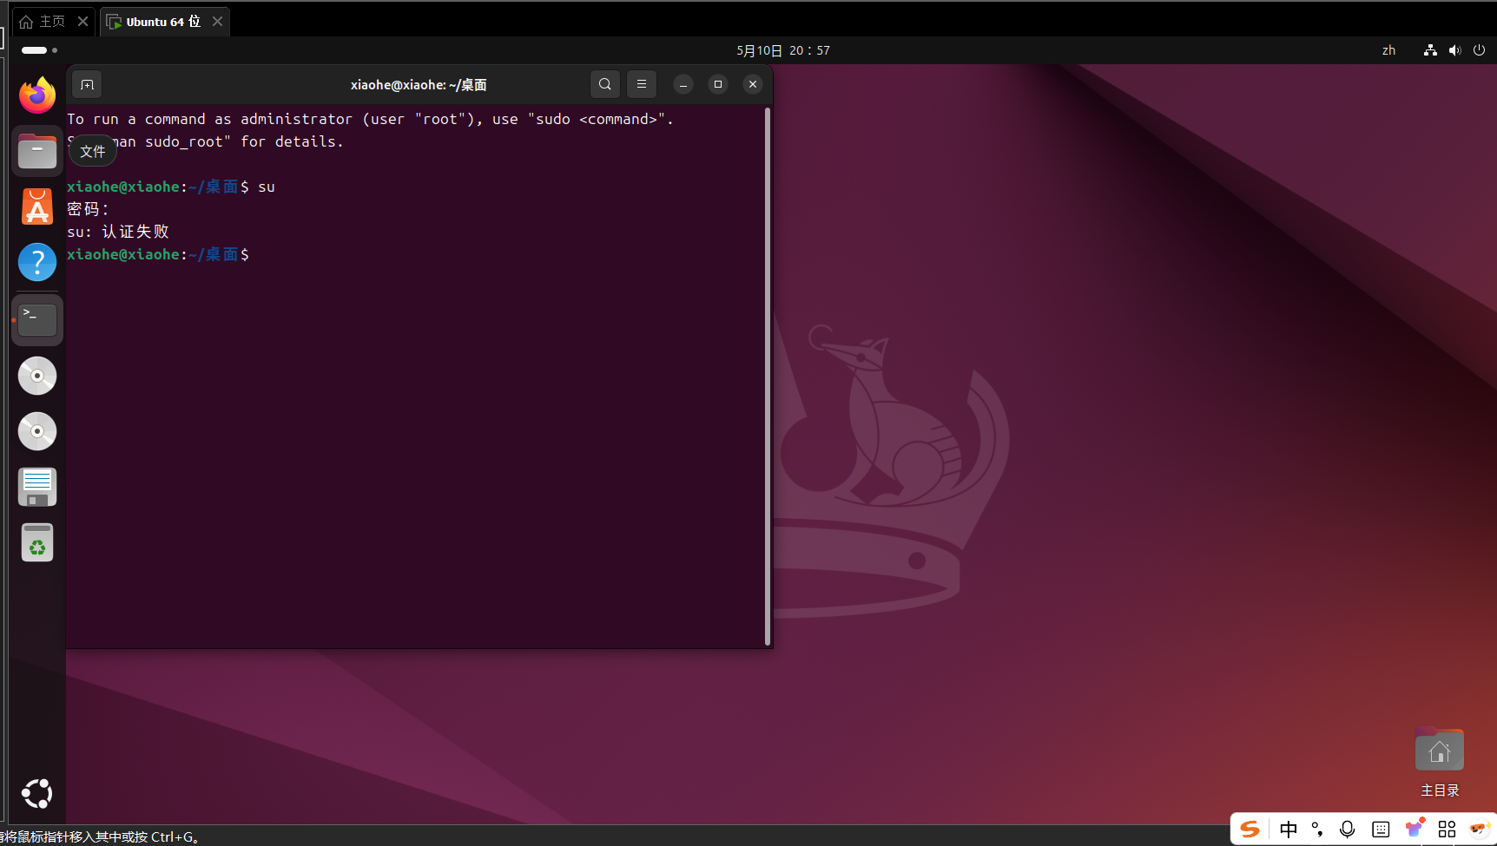This screenshot has width=1497, height=846.
Task: Click the Sogou input S logo
Action: pyautogui.click(x=1250, y=829)
